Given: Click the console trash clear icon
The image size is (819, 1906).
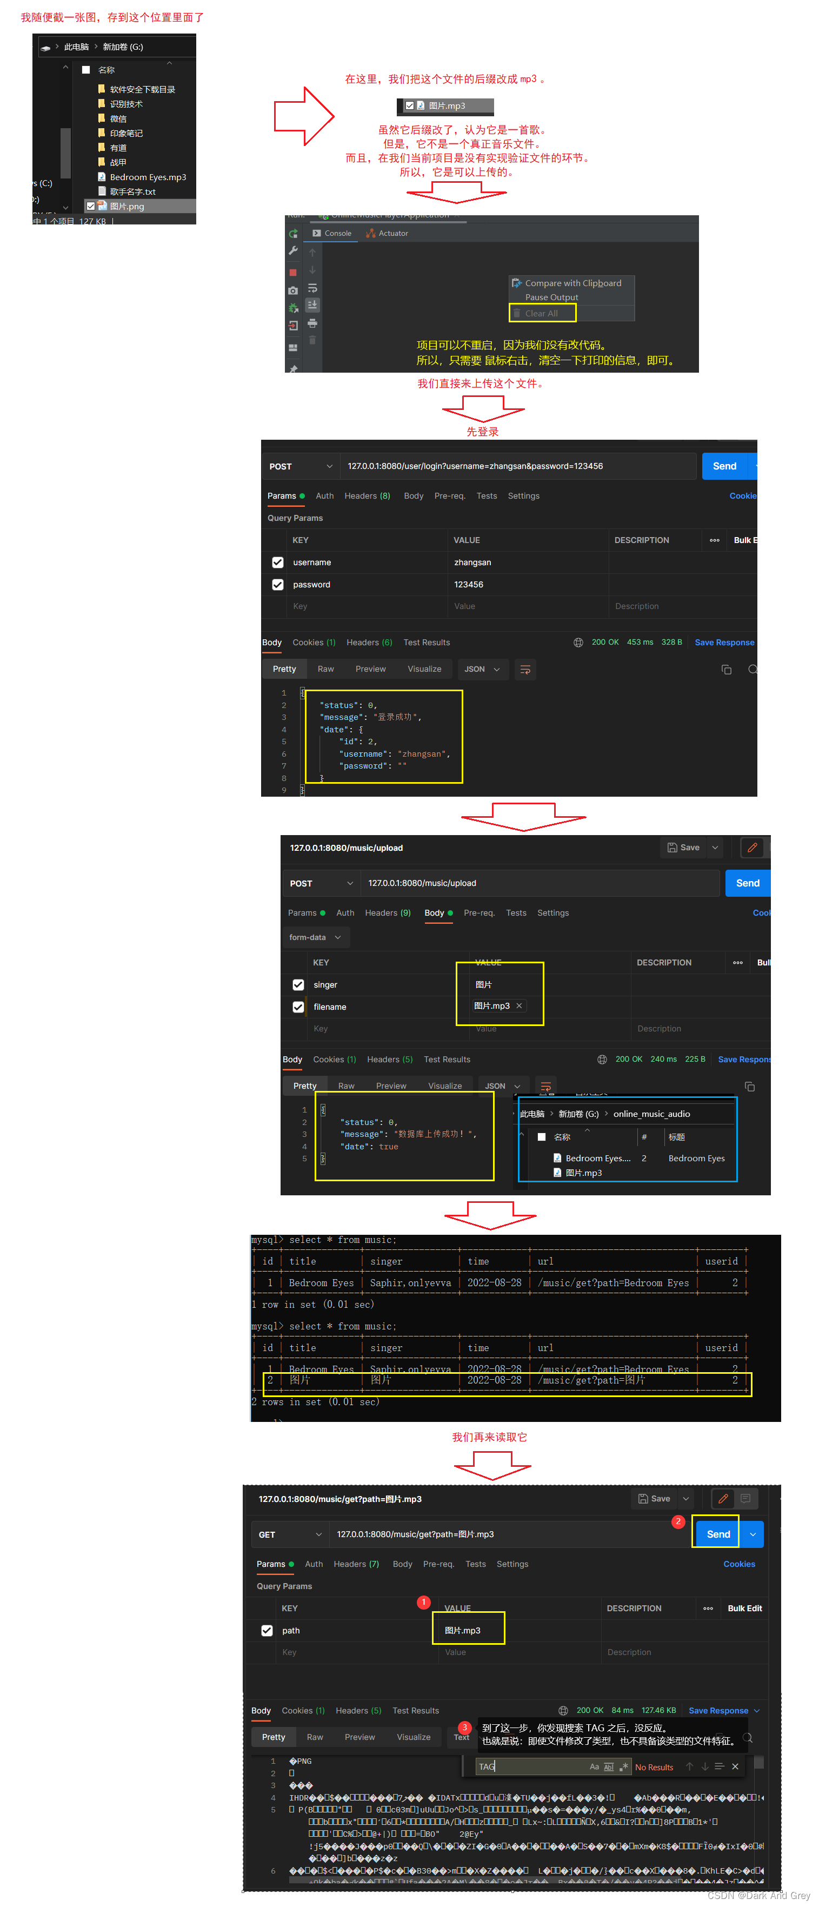Looking at the screenshot, I should click(312, 340).
